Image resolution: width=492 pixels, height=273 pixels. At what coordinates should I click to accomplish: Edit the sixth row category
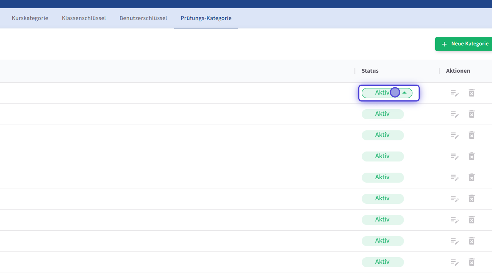click(455, 199)
